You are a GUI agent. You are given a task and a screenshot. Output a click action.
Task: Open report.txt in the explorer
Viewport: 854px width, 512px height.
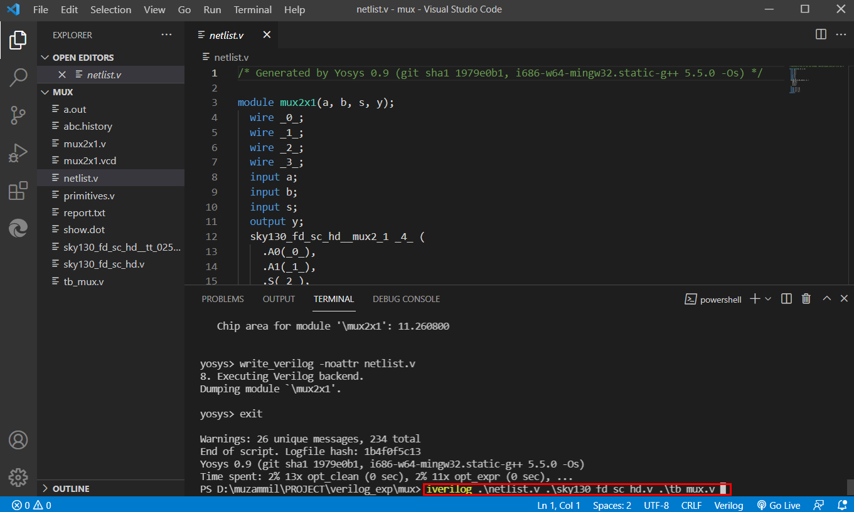pos(110,213)
